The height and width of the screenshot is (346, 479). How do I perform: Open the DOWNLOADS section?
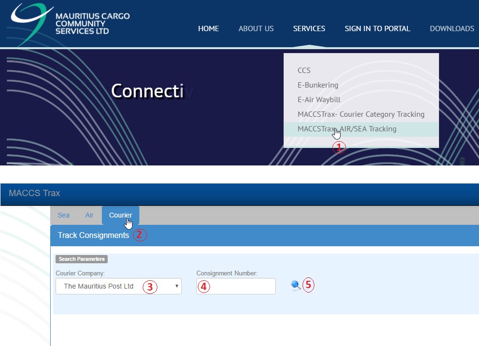[452, 29]
